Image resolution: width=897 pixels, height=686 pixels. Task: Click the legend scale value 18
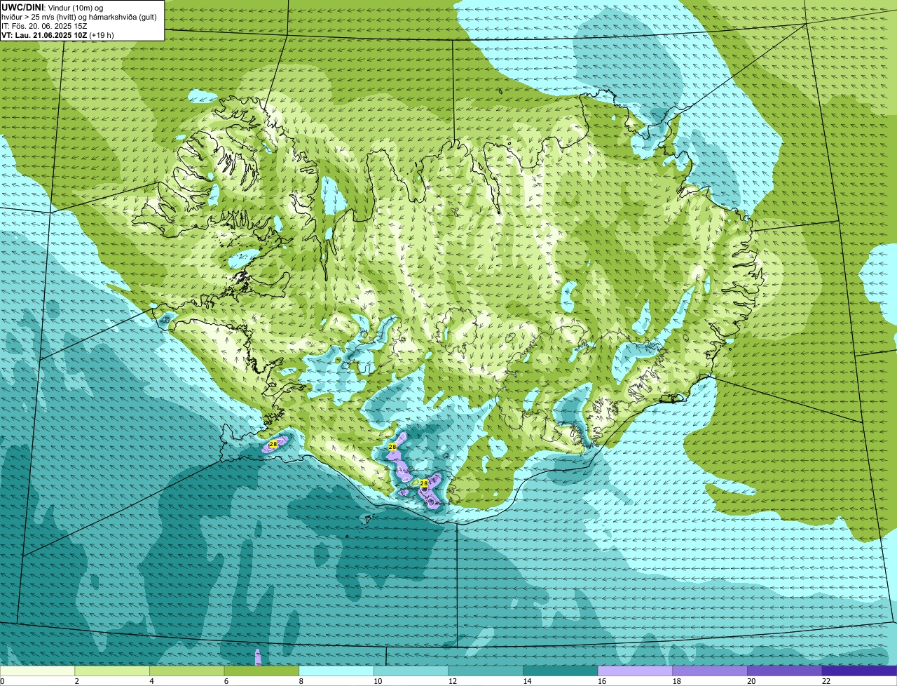point(676,681)
